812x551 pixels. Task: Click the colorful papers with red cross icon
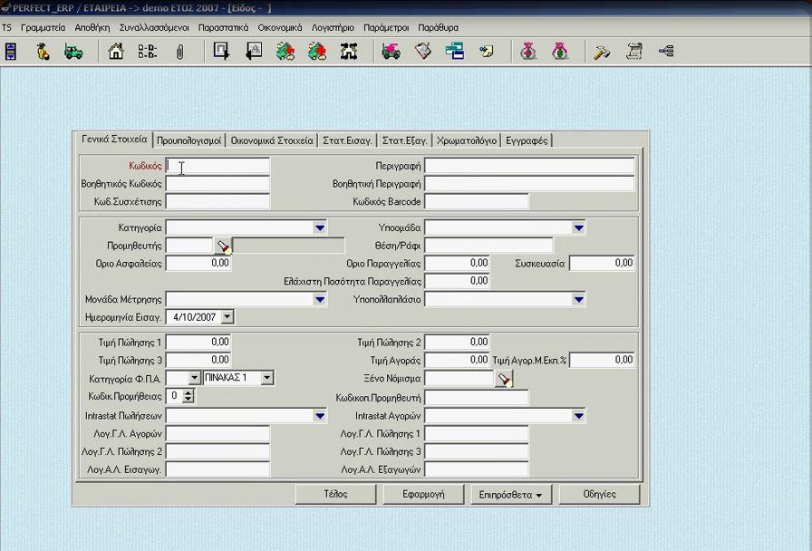click(x=317, y=52)
